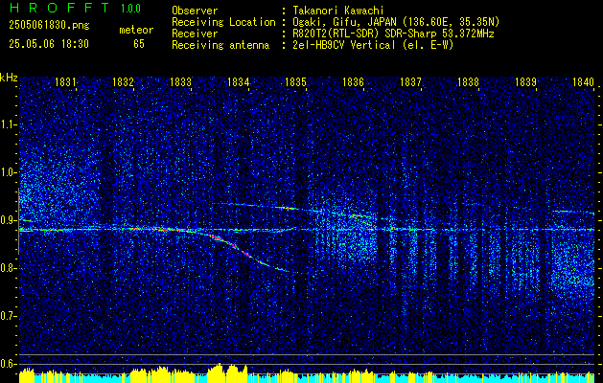Screen dimensions: 603x383
Task: Click Ogaki, Gifu, JAPAN coordinates text
Action: 396,22
